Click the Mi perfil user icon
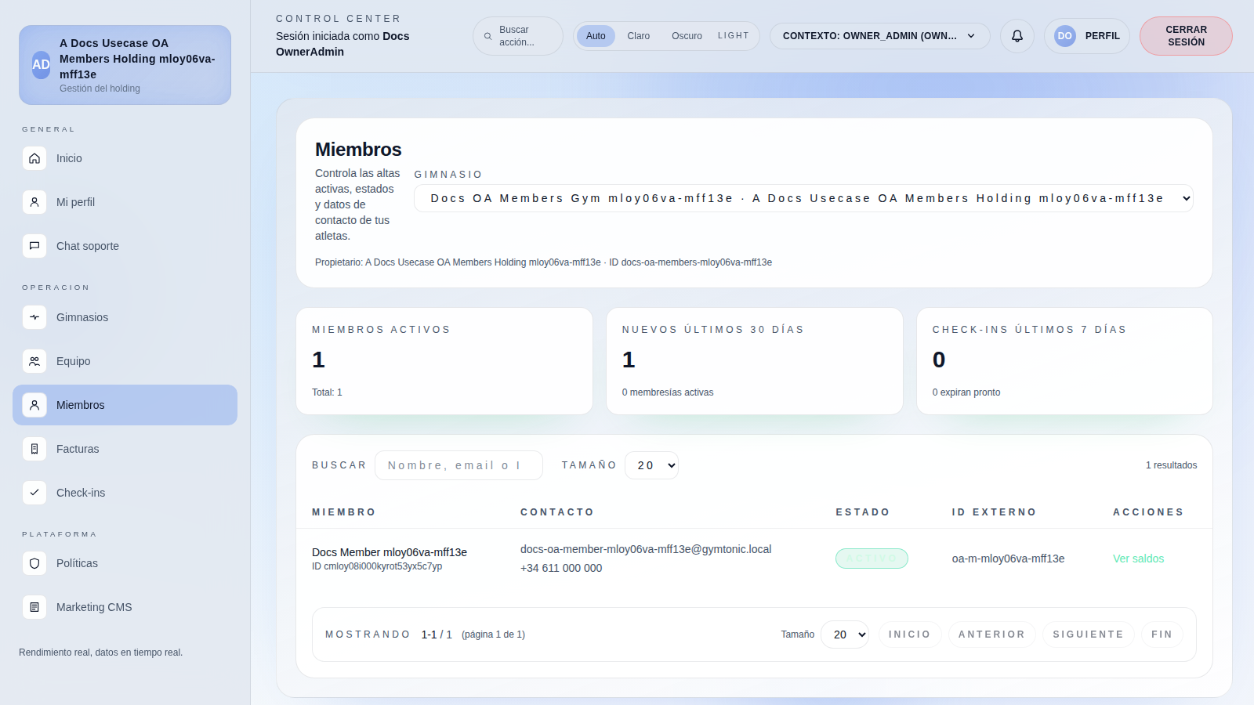1254x705 pixels. [x=34, y=202]
